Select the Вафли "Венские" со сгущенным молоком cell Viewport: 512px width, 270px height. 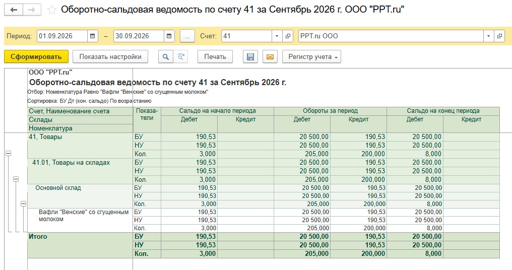[80, 220]
